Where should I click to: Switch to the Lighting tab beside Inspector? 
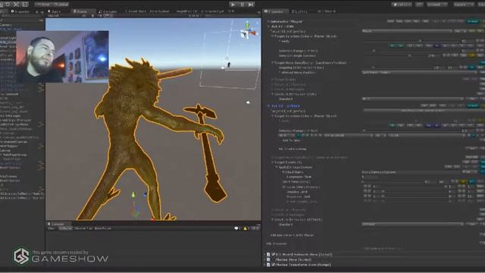point(301,11)
